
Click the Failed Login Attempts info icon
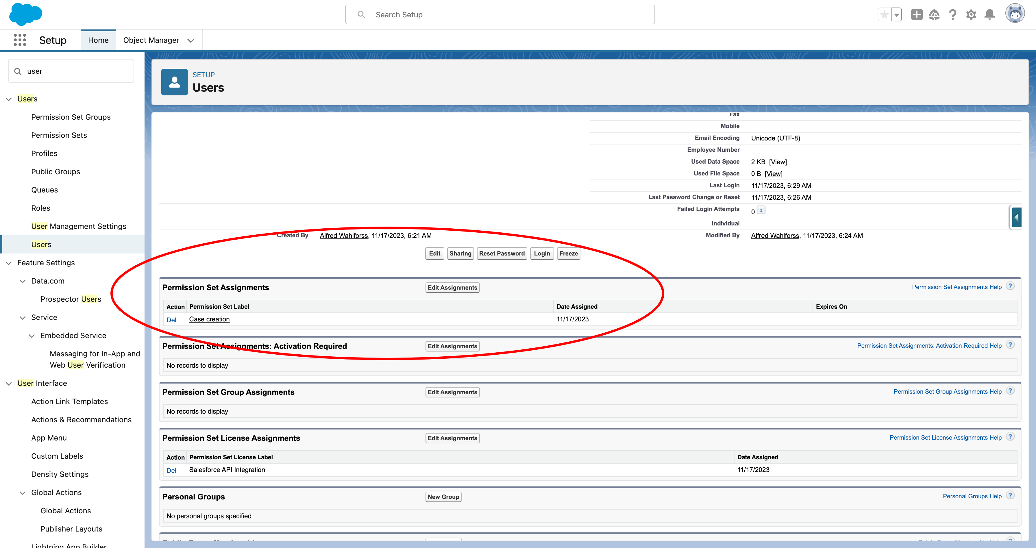tap(761, 210)
